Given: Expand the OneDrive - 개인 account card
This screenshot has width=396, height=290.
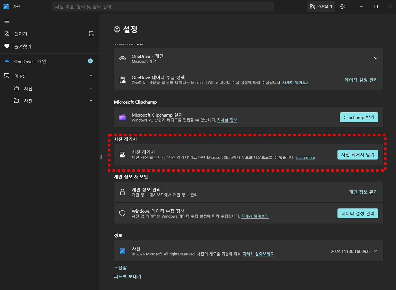Looking at the screenshot, I should point(376,58).
